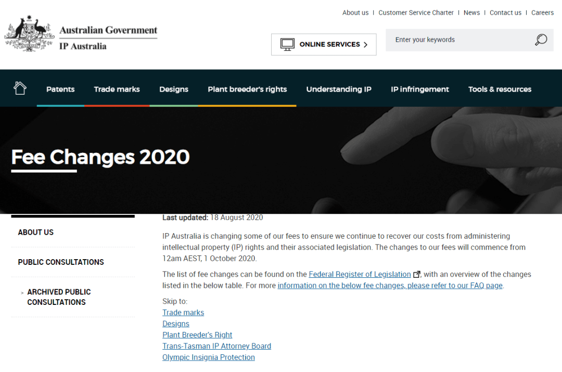Open the Patents menu
The width and height of the screenshot is (562, 372).
coord(60,89)
